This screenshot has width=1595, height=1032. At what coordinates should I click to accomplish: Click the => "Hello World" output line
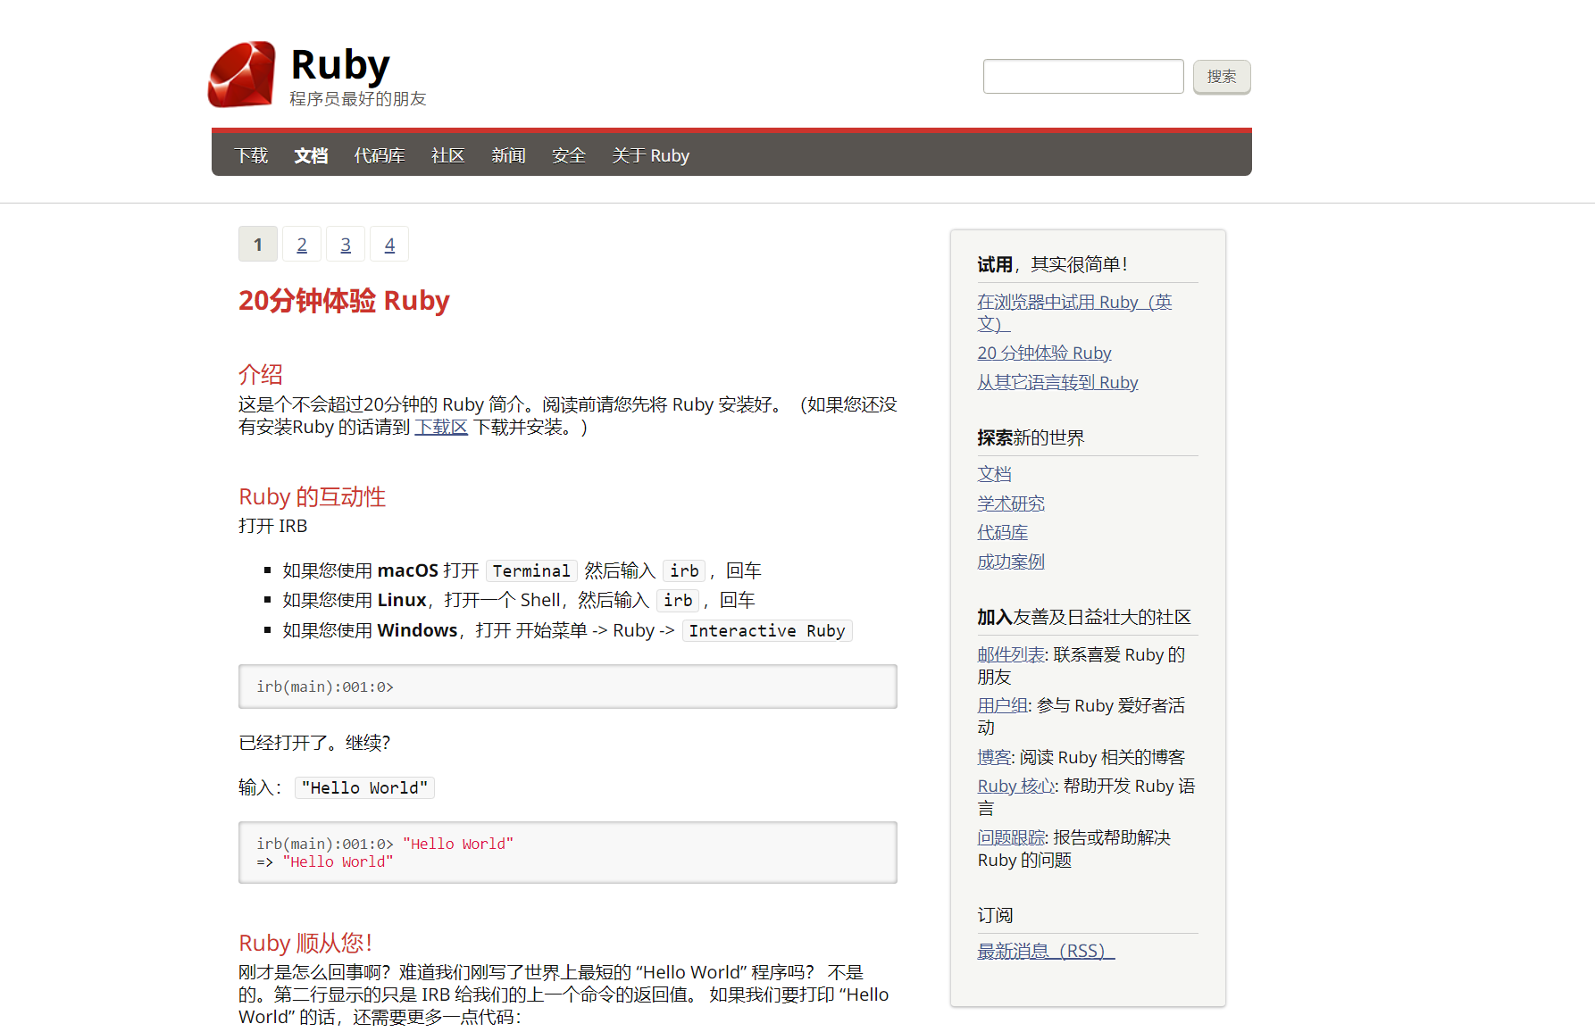point(325,861)
